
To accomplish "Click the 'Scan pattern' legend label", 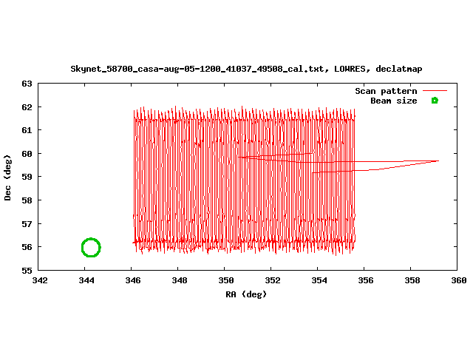I will [386, 91].
